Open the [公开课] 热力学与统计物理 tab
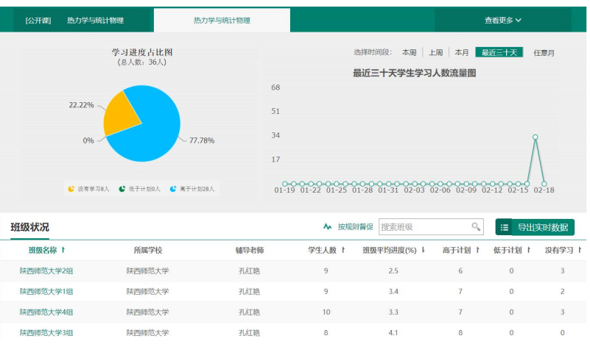 (x=74, y=21)
